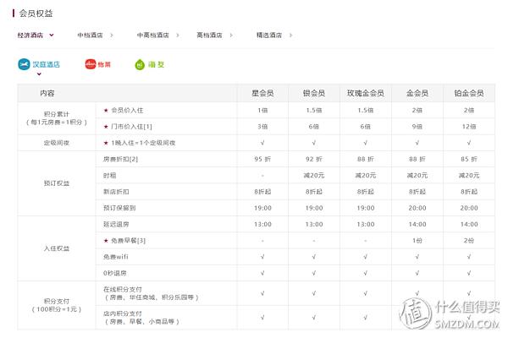508x338 pixels.
Task: Click the blue 汉庭酒店 logo icon
Action: pos(24,64)
